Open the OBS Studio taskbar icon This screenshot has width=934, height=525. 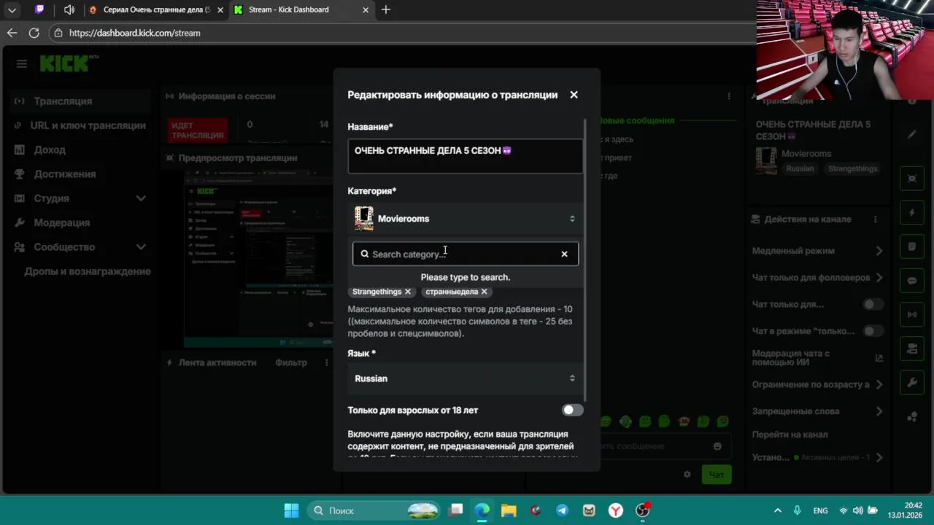[642, 510]
